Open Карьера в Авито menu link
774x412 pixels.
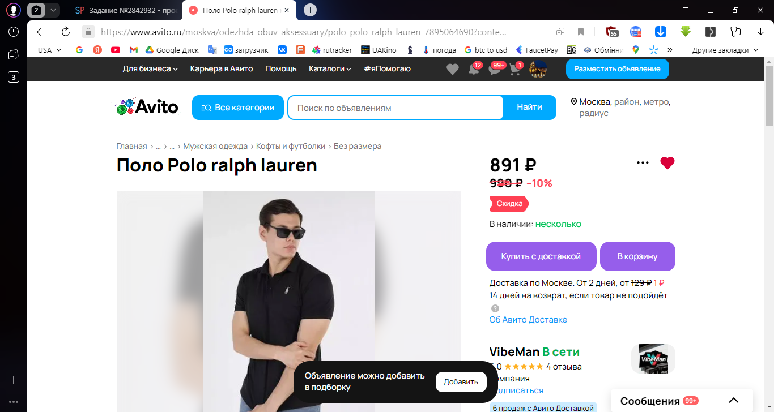(222, 68)
